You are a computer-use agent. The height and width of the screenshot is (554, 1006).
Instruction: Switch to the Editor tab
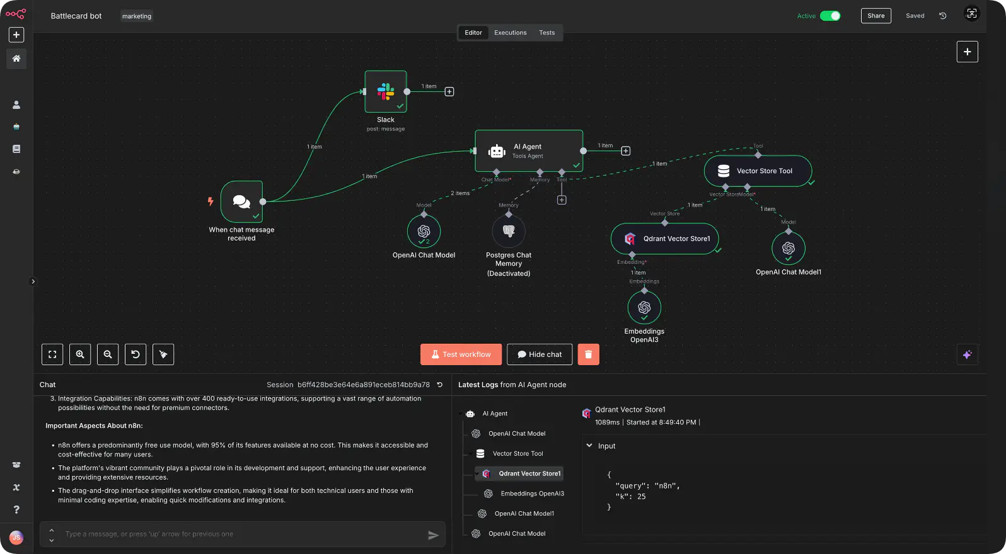[x=473, y=33]
